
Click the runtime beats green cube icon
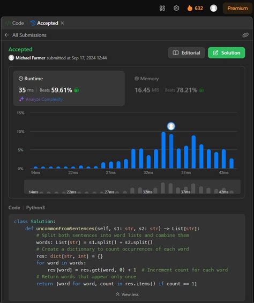coord(77,90)
